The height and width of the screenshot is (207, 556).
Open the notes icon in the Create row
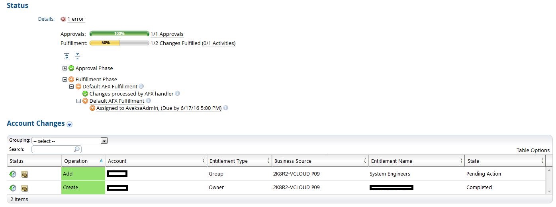pos(24,187)
